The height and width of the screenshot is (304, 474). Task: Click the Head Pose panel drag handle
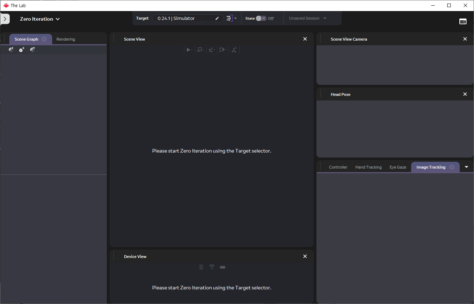tap(320, 94)
